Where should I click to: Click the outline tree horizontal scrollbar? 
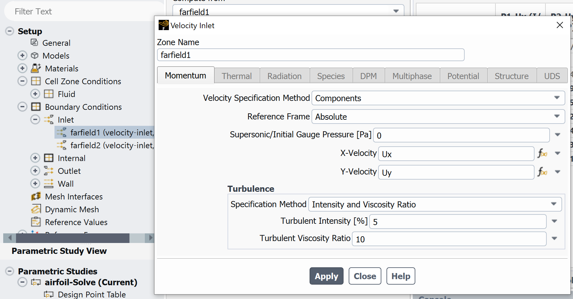(x=73, y=238)
